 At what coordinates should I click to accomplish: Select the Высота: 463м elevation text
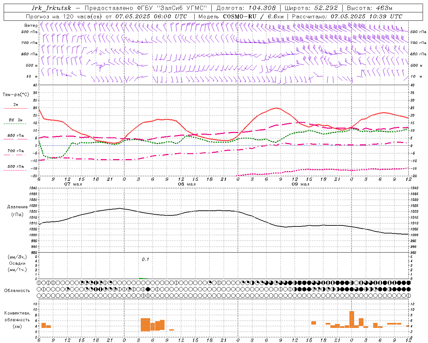coord(369,8)
